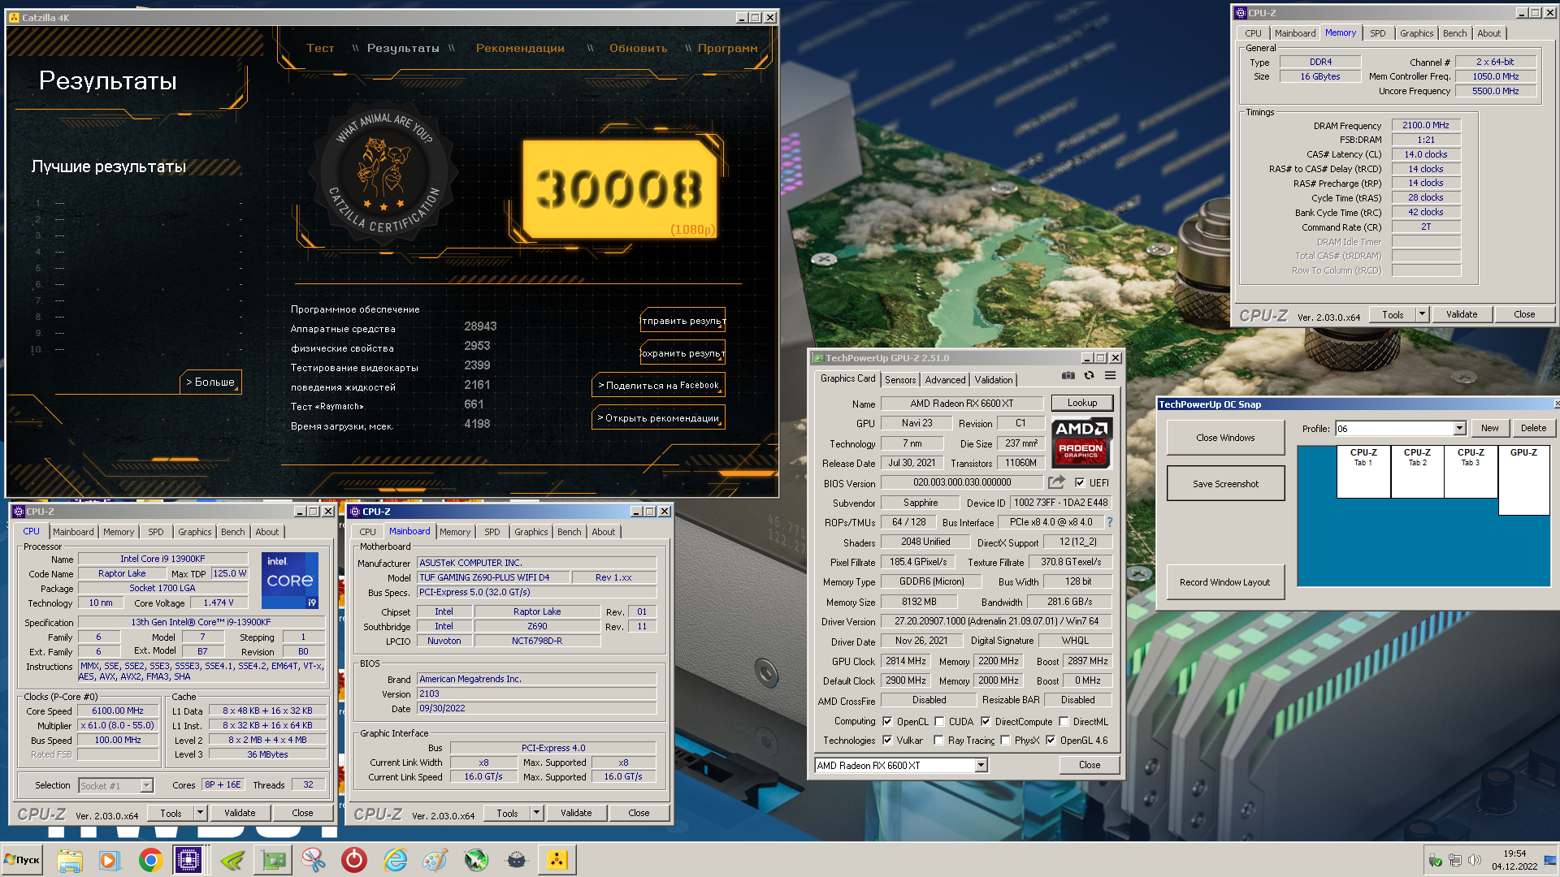The height and width of the screenshot is (877, 1560).
Task: Toggle the DirectCompute checkbox
Action: [x=986, y=721]
